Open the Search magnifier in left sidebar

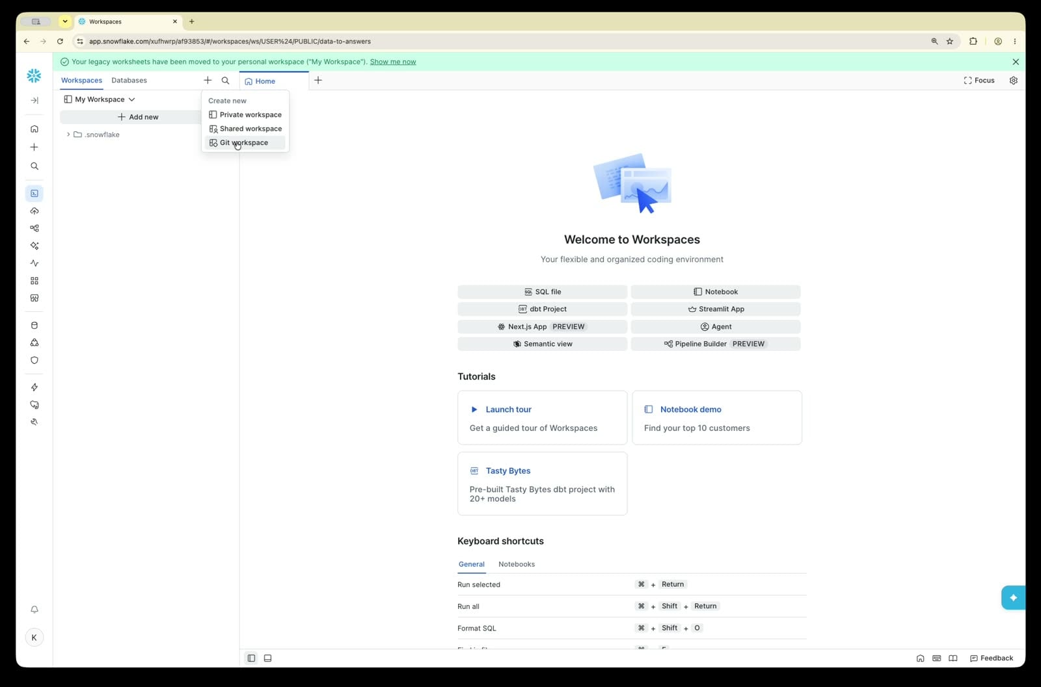[x=34, y=166]
